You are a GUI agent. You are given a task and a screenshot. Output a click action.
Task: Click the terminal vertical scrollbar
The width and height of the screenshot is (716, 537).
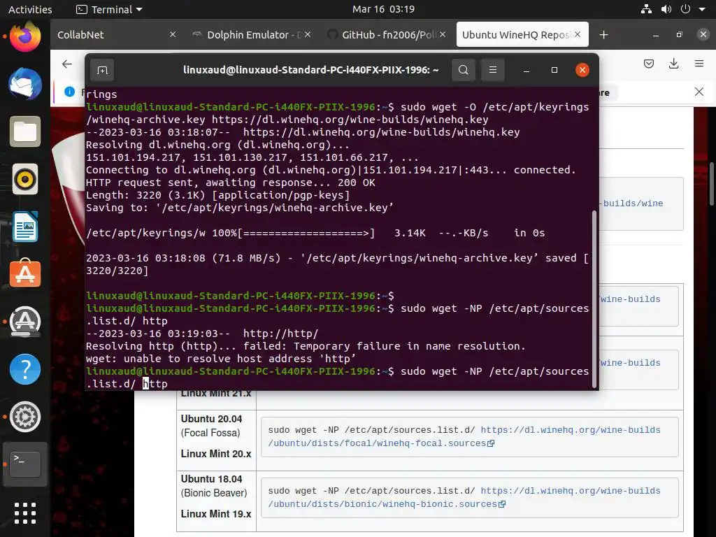tap(594, 299)
